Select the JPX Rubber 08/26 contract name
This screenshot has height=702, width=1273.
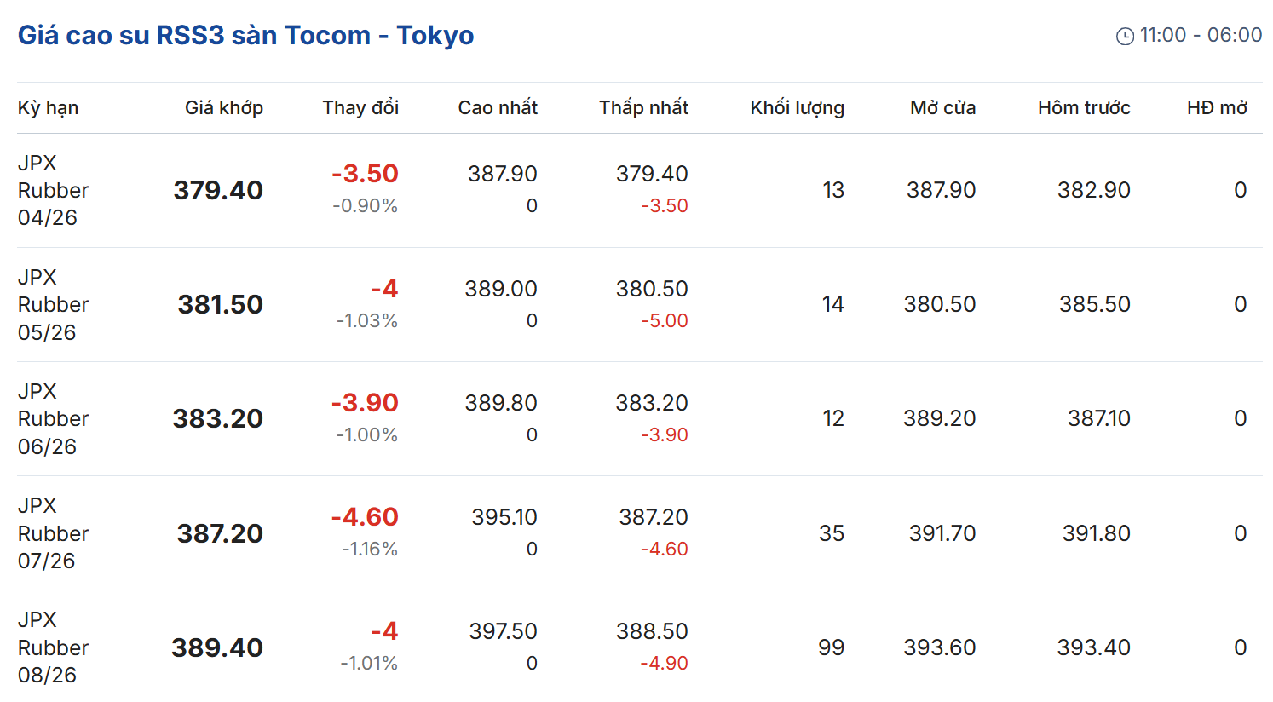pos(53,647)
